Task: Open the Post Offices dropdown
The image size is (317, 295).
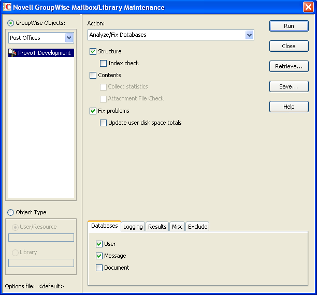Action: pos(69,38)
